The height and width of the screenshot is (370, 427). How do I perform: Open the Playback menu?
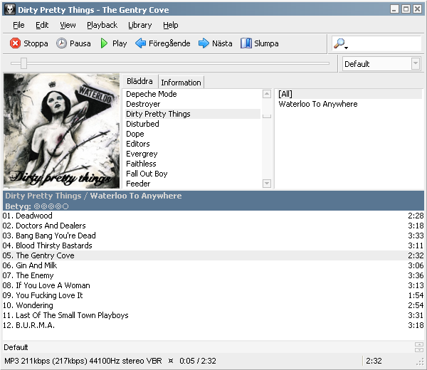(102, 25)
